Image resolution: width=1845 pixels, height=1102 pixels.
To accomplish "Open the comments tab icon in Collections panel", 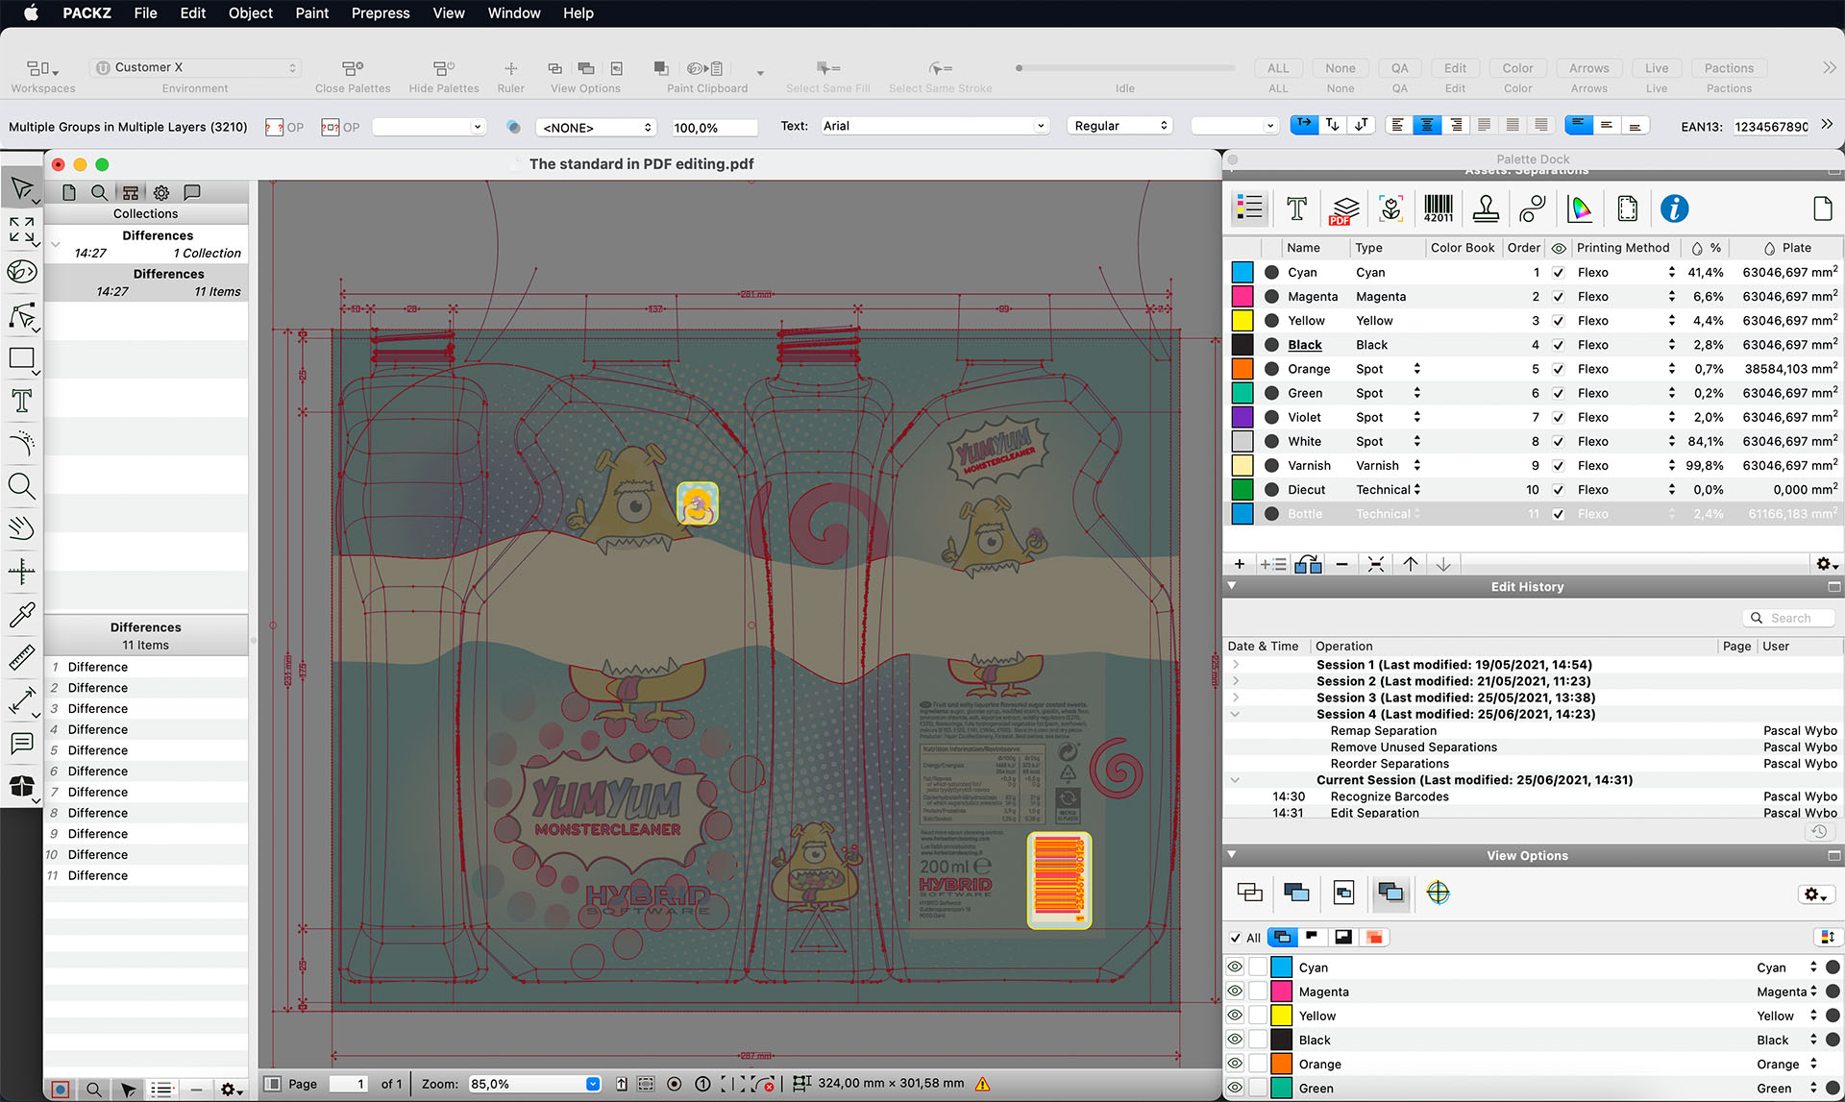I will click(192, 192).
